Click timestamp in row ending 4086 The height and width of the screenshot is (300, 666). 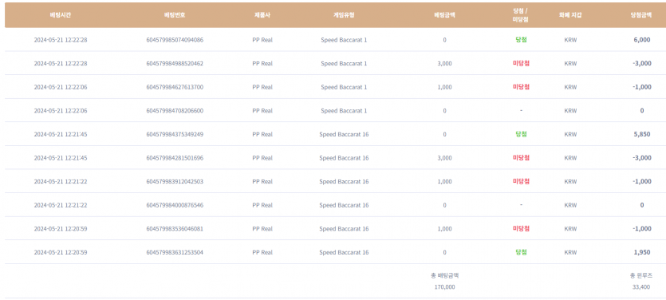click(x=61, y=40)
